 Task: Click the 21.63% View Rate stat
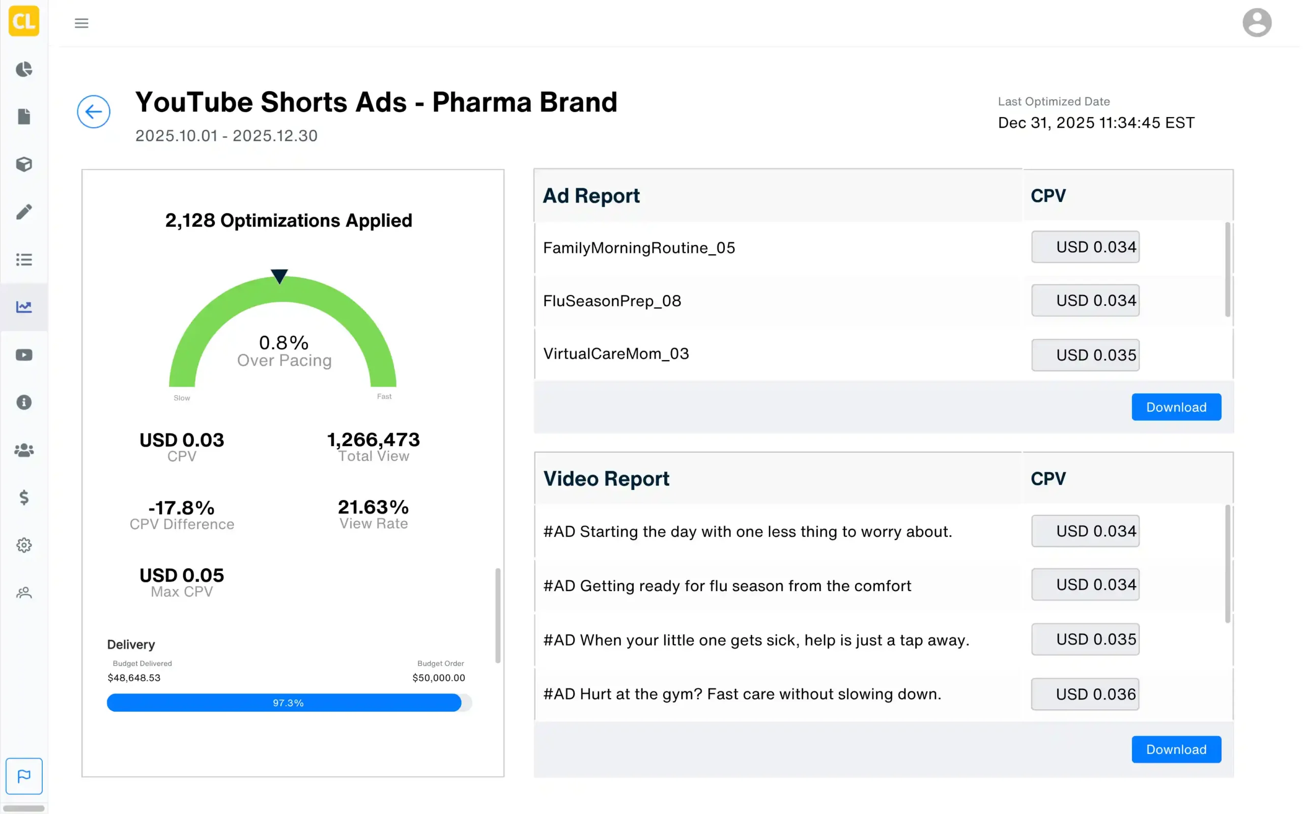tap(373, 514)
